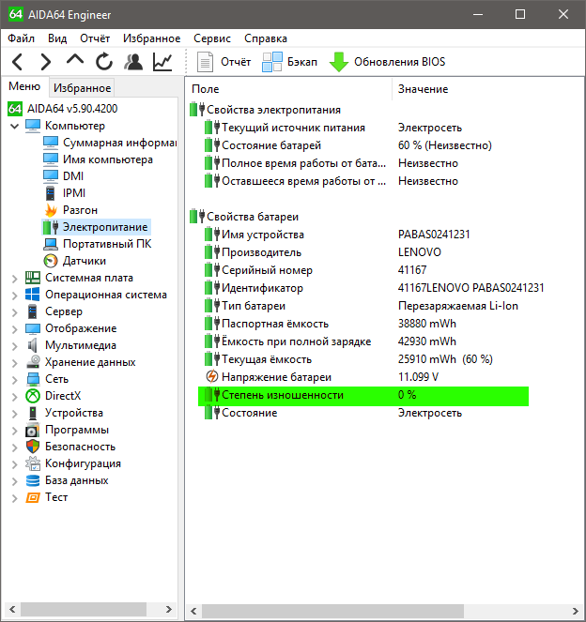Click the Системная плата motherboard icon

click(x=33, y=278)
